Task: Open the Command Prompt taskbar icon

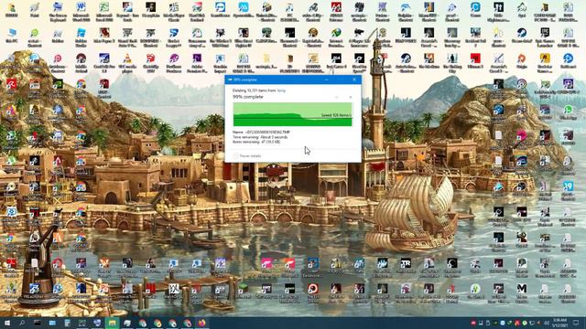Action: pos(38,323)
